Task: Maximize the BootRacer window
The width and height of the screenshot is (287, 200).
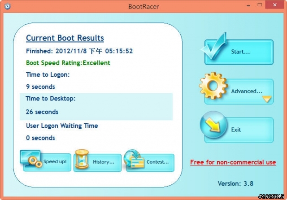Action: click(x=260, y=5)
